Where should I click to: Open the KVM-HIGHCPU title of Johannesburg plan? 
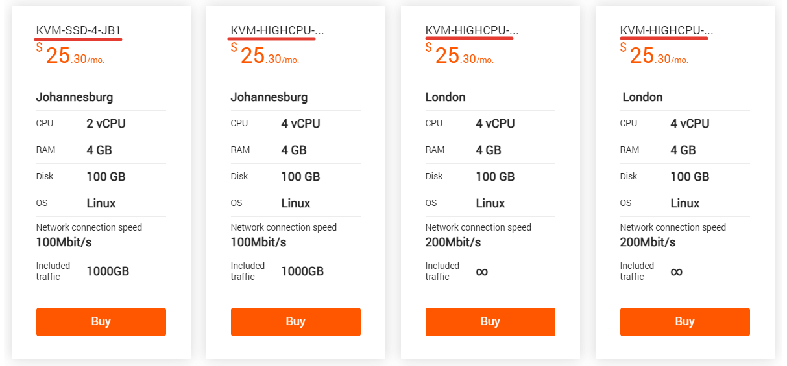[x=277, y=30]
